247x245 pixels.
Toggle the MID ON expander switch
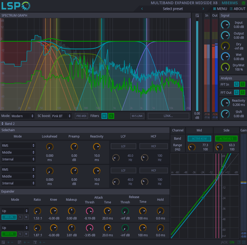coord(9,217)
